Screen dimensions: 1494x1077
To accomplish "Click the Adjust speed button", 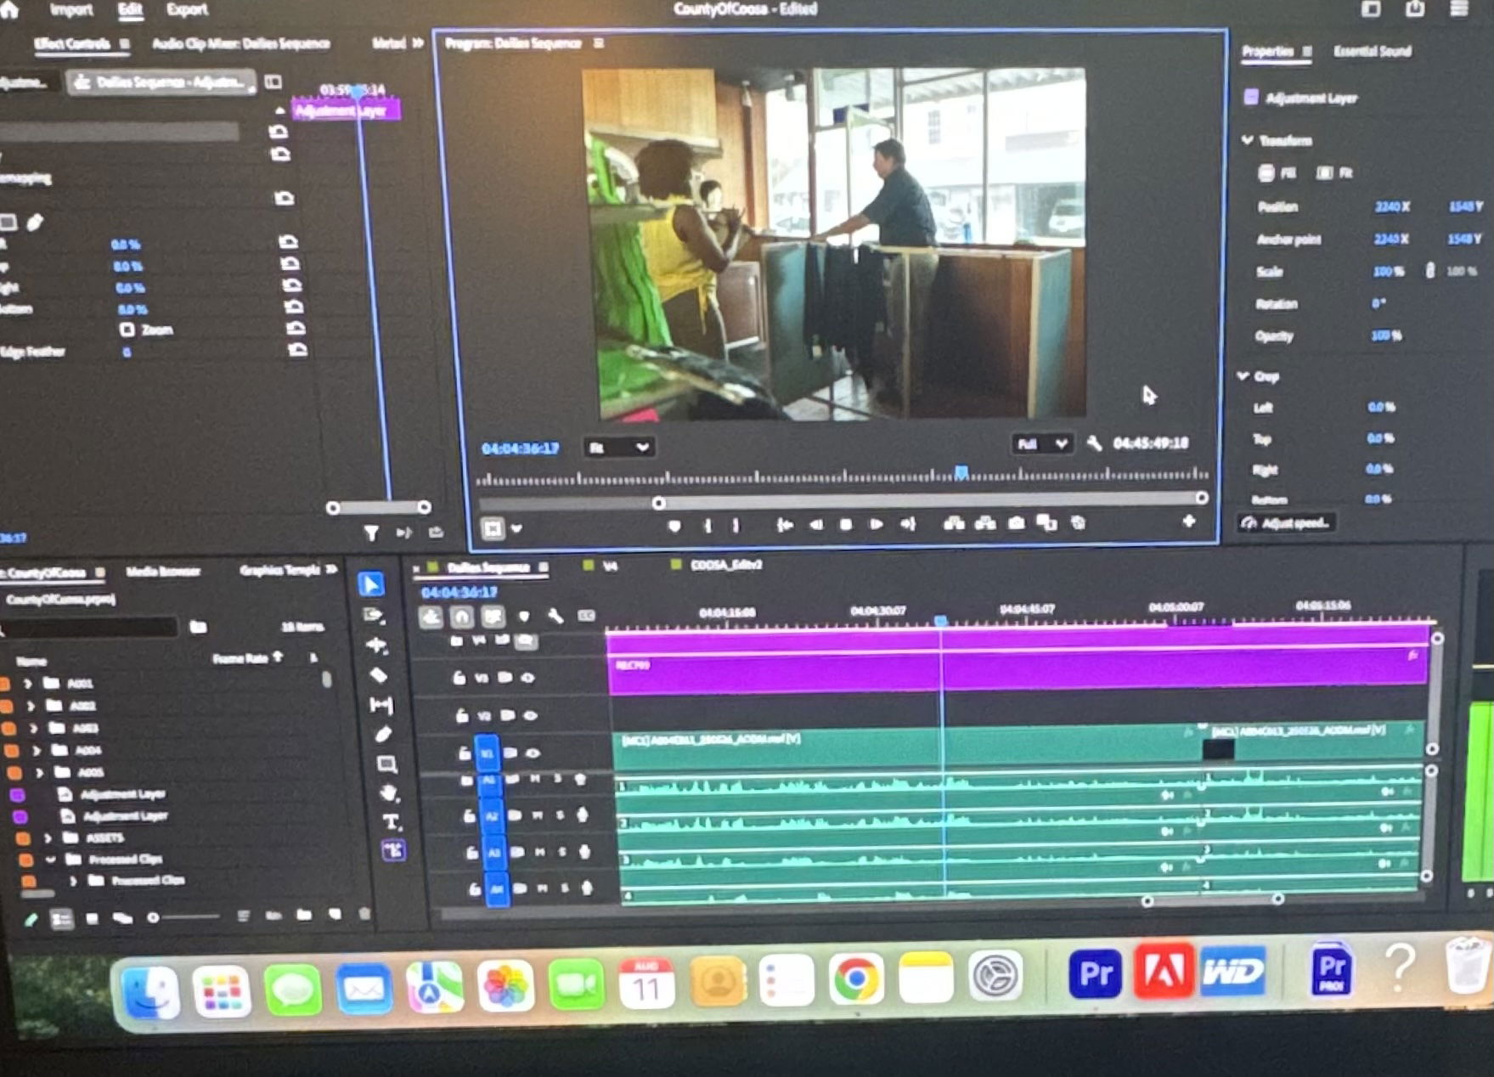I will point(1286,523).
